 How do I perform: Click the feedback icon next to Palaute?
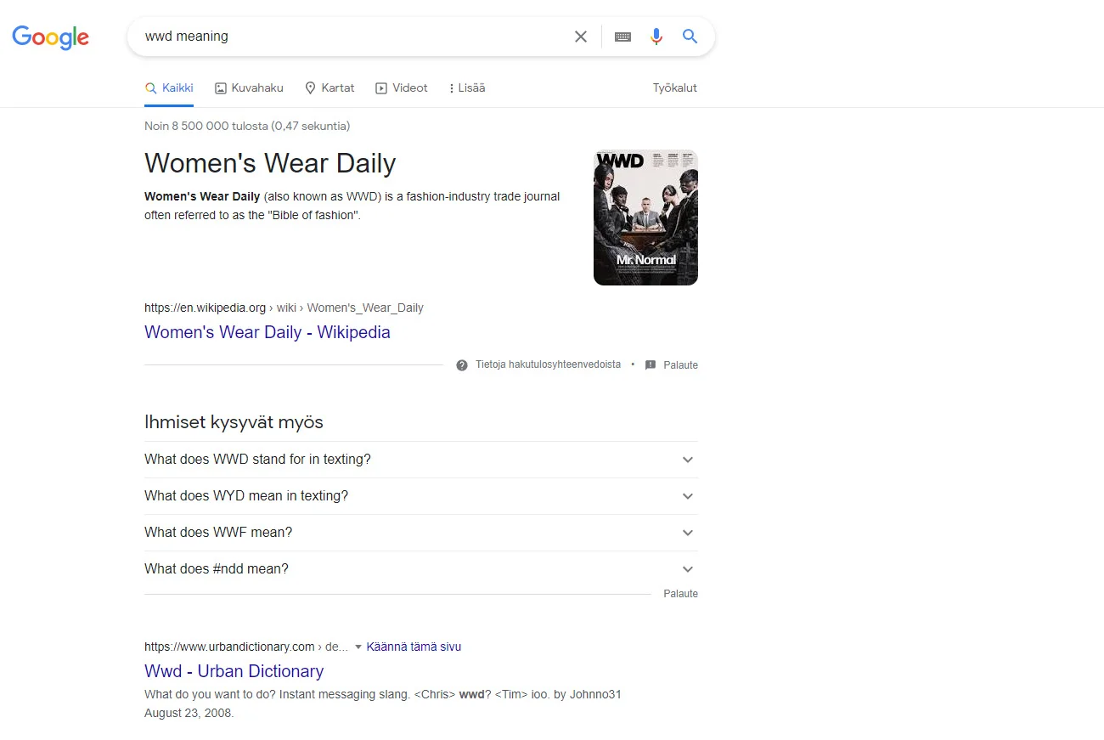651,365
